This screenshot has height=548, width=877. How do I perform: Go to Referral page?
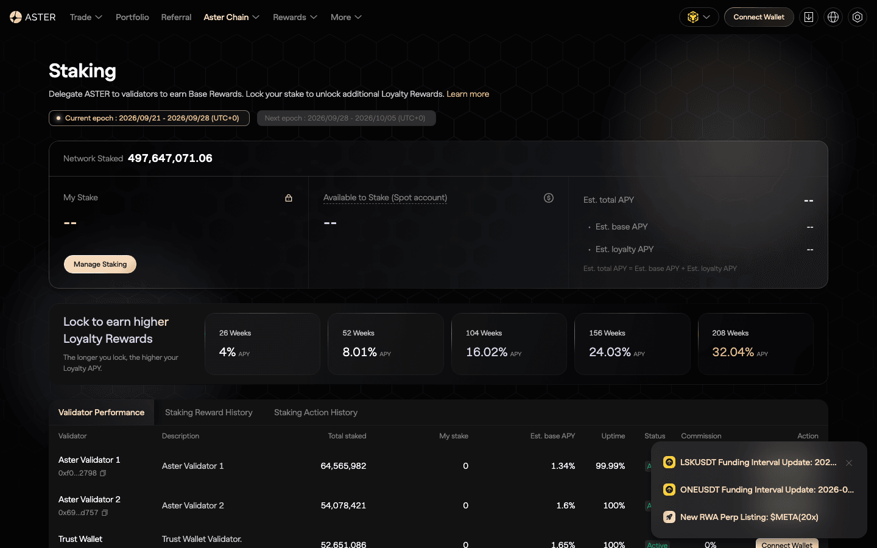[176, 17]
